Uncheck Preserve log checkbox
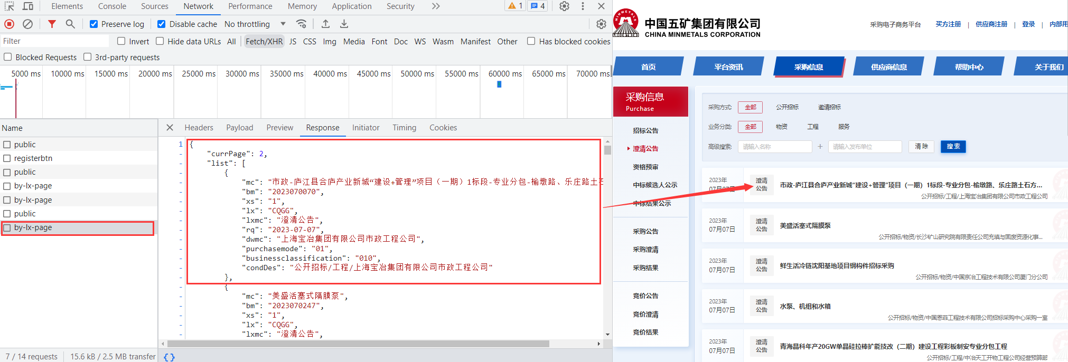 93,24
